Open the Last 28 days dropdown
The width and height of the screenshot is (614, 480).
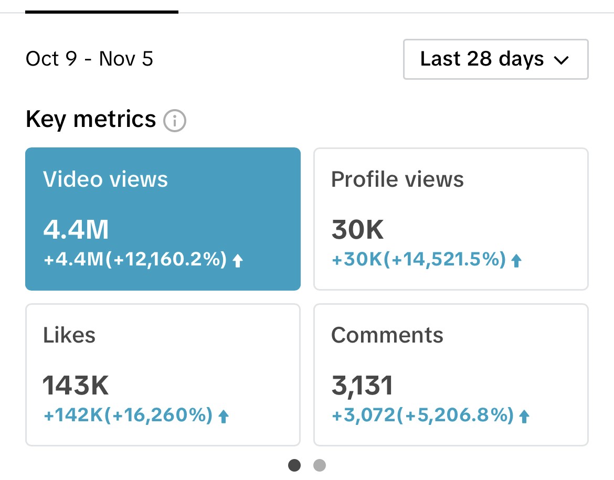pyautogui.click(x=496, y=59)
